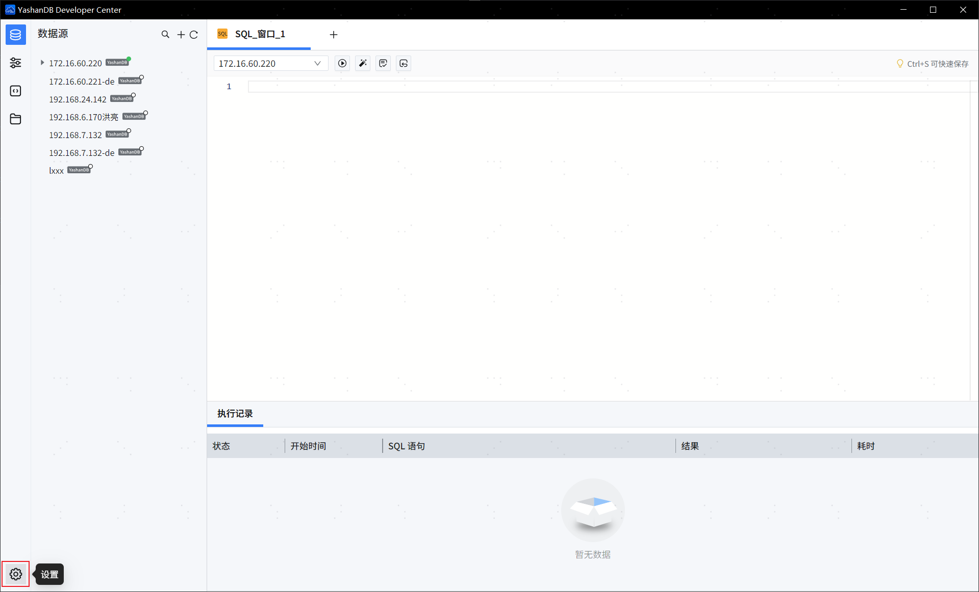Image resolution: width=979 pixels, height=592 pixels.
Task: Run the SQL with the execute button
Action: [342, 63]
